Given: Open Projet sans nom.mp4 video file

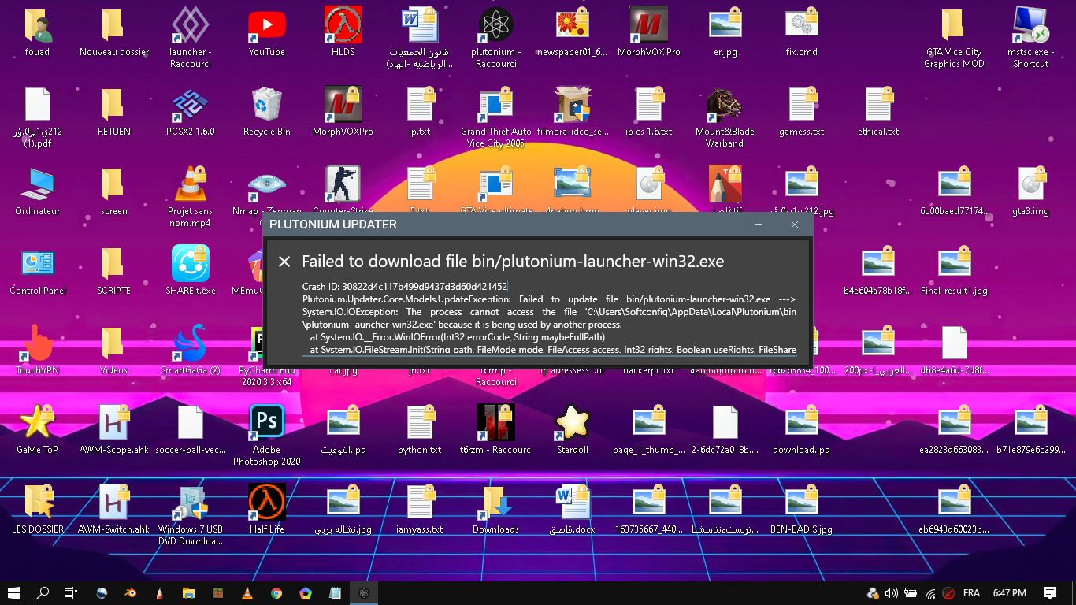Looking at the screenshot, I should click(190, 197).
